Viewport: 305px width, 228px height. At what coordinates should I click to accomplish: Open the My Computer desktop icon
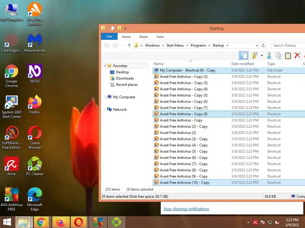coord(12,12)
